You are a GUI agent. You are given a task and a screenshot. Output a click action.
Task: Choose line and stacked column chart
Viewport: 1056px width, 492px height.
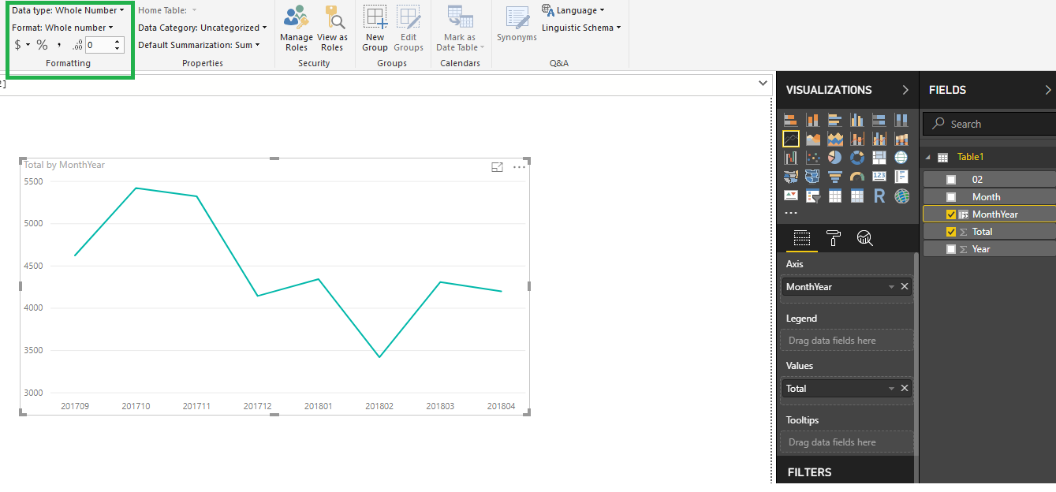pos(856,140)
